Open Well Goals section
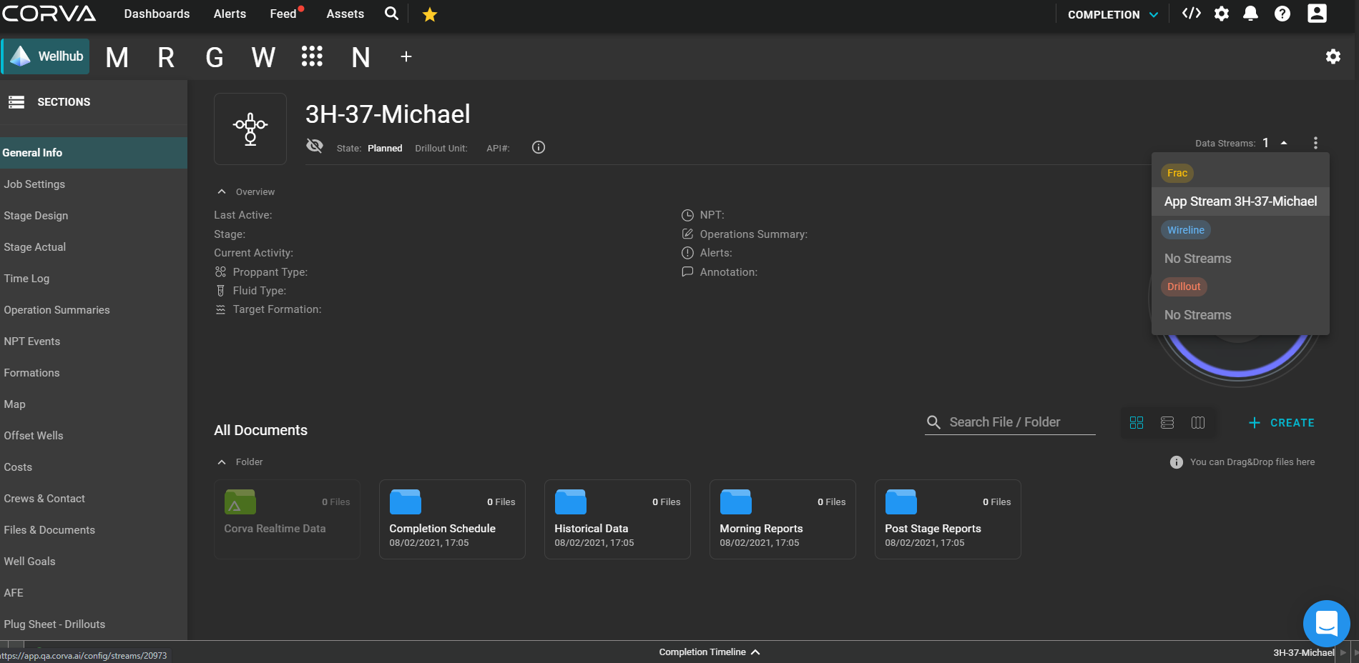Image resolution: width=1359 pixels, height=663 pixels. [x=94, y=562]
